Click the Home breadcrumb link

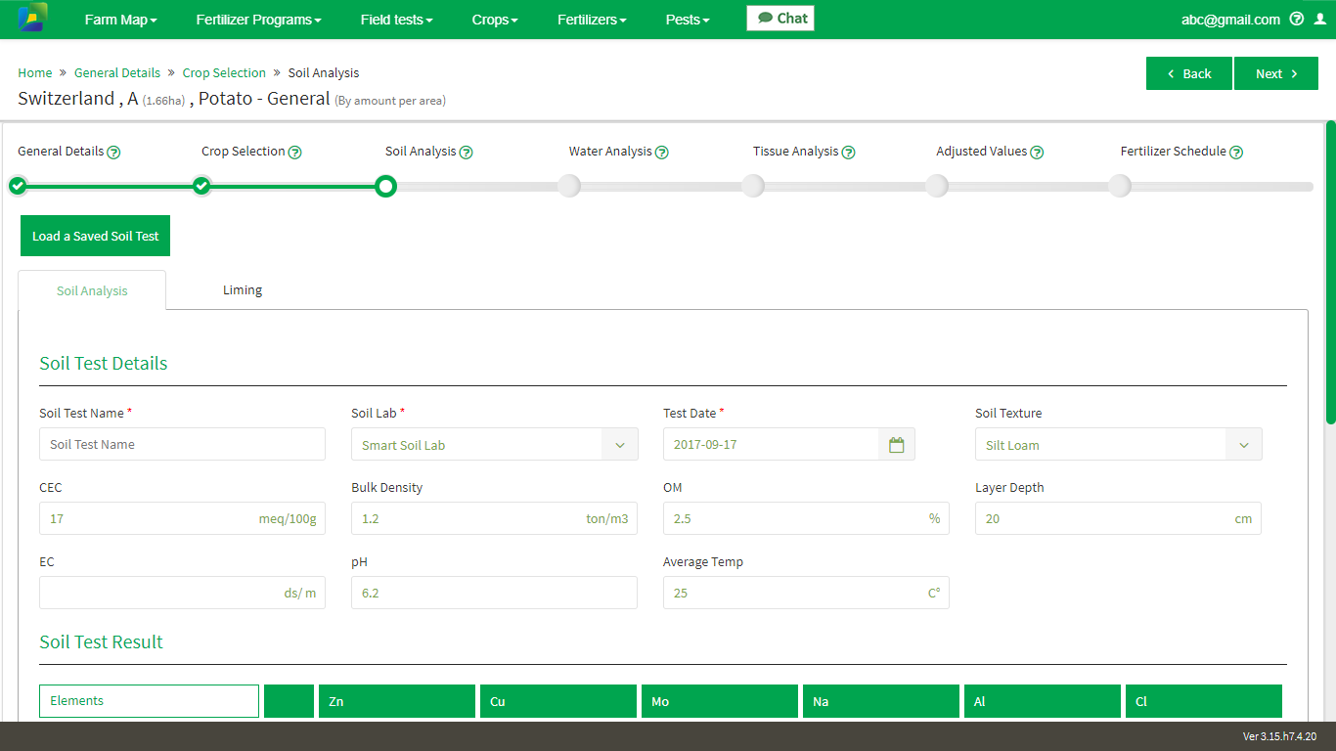(x=35, y=73)
